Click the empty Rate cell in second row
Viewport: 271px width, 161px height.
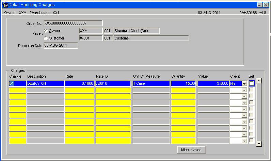[x=79, y=90]
